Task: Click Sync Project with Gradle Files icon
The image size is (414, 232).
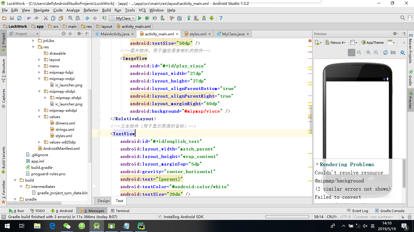Action: pos(189,18)
